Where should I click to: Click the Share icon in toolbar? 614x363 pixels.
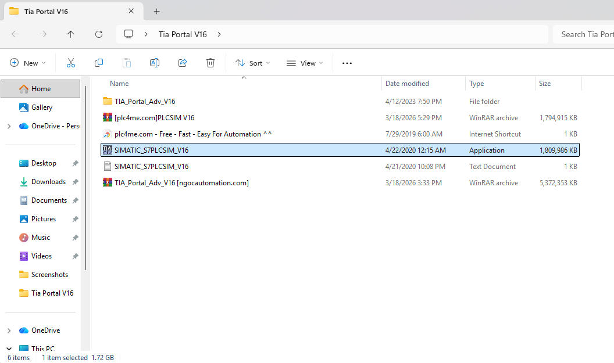[183, 63]
